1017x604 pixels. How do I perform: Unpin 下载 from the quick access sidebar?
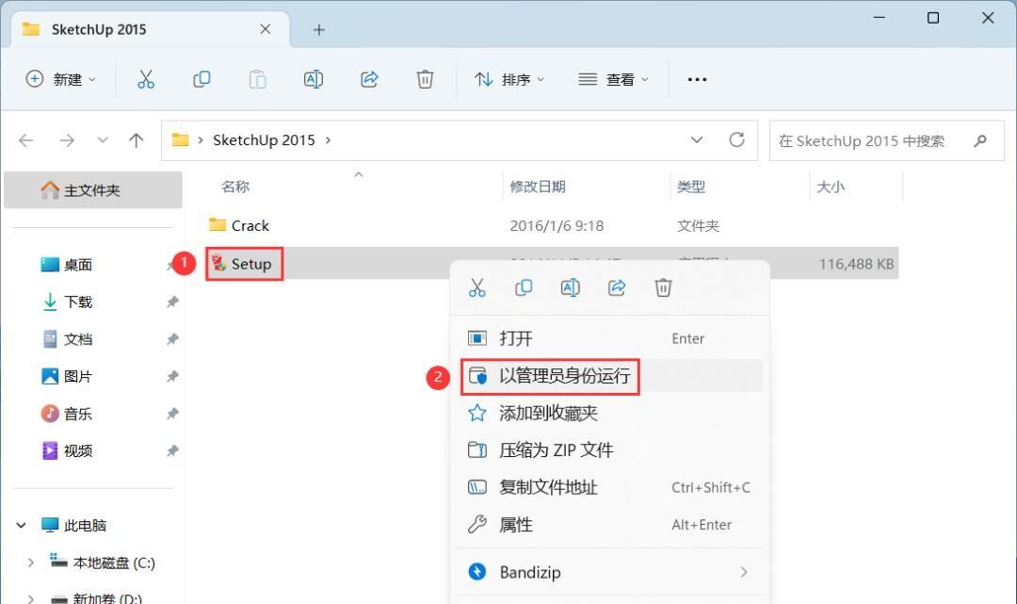[x=171, y=302]
